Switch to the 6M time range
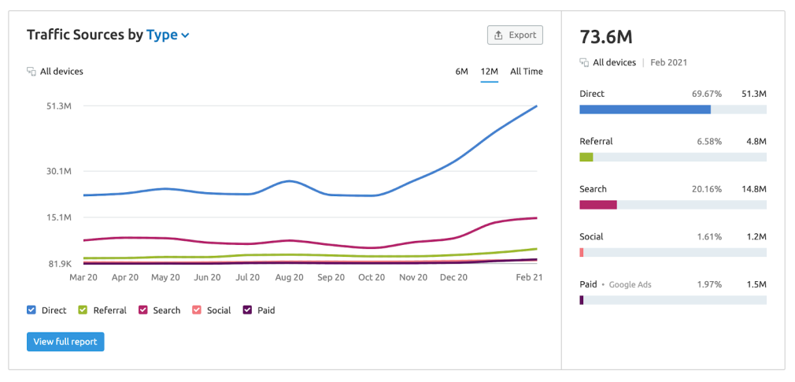Viewport: 795px width, 382px height. (461, 72)
